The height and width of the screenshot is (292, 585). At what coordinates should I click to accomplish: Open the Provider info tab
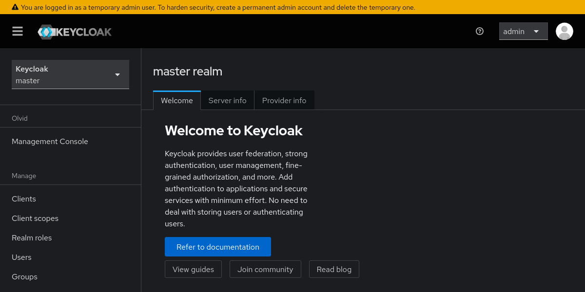point(284,100)
